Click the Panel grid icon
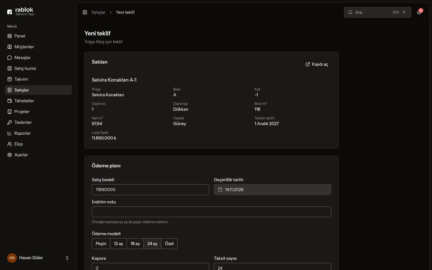Viewport: 432px width, 270px height. click(x=10, y=36)
